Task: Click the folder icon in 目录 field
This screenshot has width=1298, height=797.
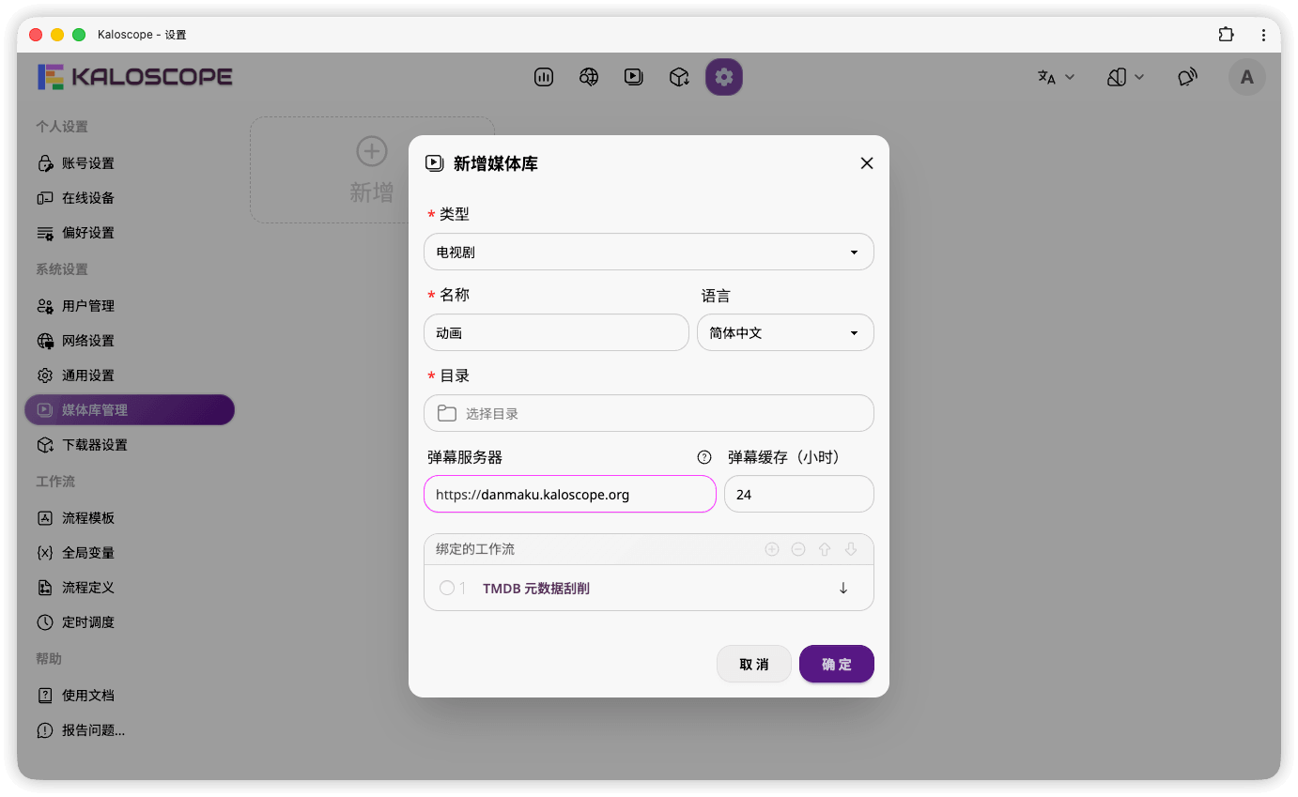Action: (447, 413)
